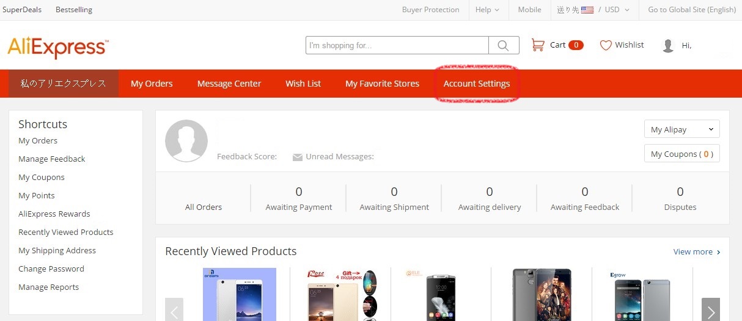Click the US flag ship-to icon
The image size is (742, 321).
(x=587, y=10)
